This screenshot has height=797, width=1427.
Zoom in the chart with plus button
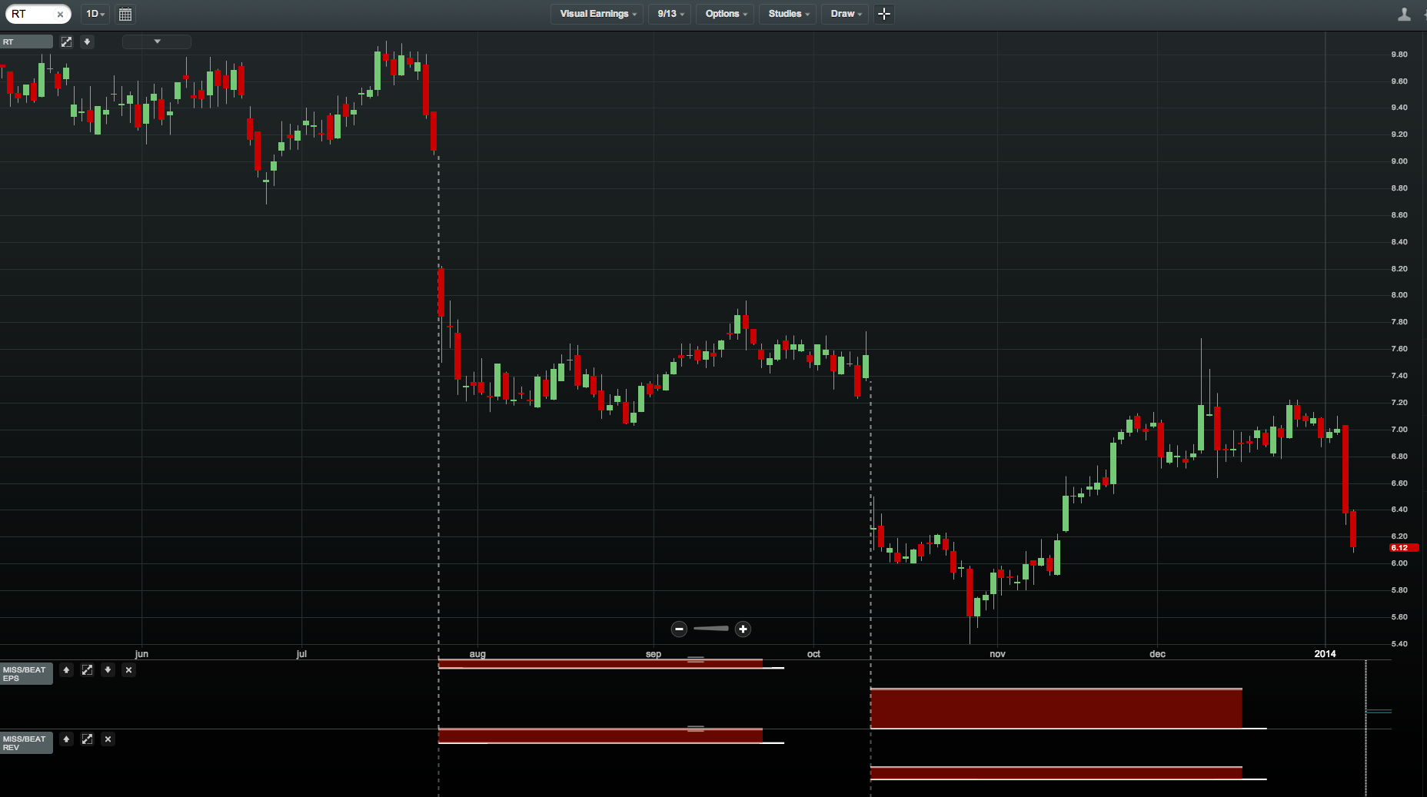[x=743, y=629]
